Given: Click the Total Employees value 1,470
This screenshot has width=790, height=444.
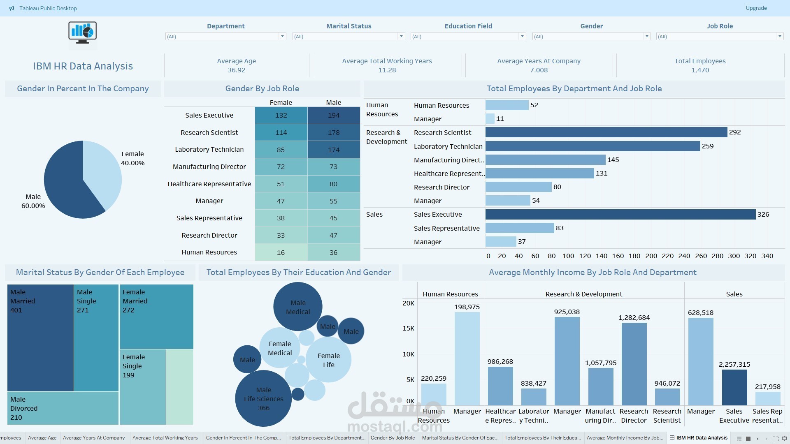Looking at the screenshot, I should click(x=700, y=70).
